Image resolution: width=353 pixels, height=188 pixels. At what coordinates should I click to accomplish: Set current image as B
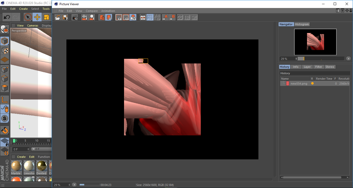[172, 17]
